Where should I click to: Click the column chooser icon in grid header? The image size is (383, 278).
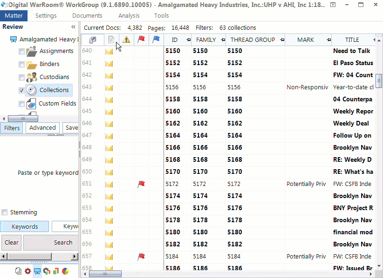tap(93, 40)
